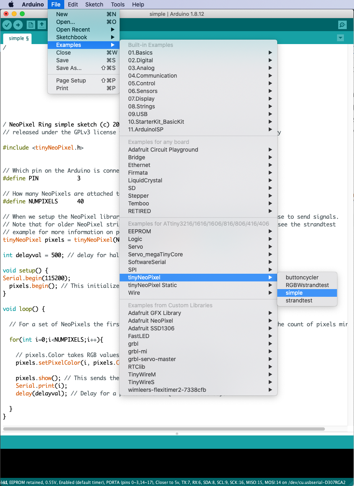The height and width of the screenshot is (486, 354).
Task: Open the LiquidCrystal examples entry
Action: (198, 180)
